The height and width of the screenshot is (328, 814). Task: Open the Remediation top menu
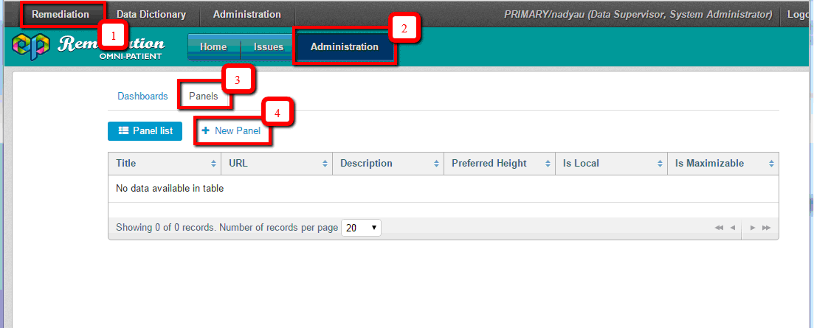point(61,14)
